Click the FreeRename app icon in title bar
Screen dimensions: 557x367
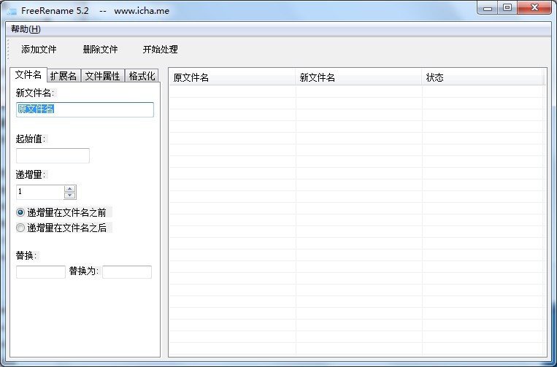point(12,11)
